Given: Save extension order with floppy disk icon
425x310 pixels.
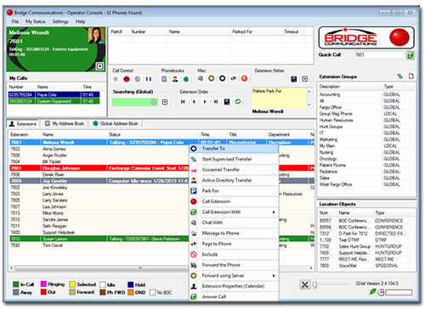Looking at the screenshot, I should pos(227,102).
